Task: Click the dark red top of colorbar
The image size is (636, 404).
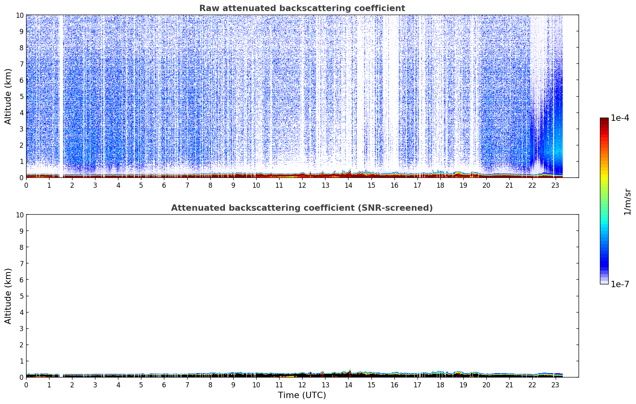Action: 604,121
